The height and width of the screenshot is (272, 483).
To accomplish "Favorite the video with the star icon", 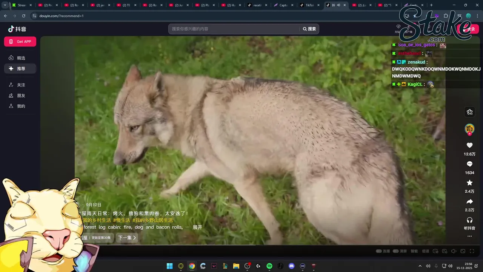I will point(469,182).
